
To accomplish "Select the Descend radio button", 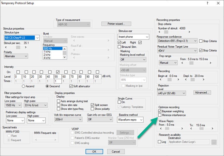I will pos(47,86).
